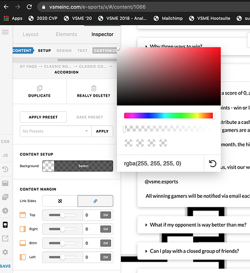Select the unlinked sides toggle
Image resolution: width=250 pixels, height=273 pixels.
[60, 201]
